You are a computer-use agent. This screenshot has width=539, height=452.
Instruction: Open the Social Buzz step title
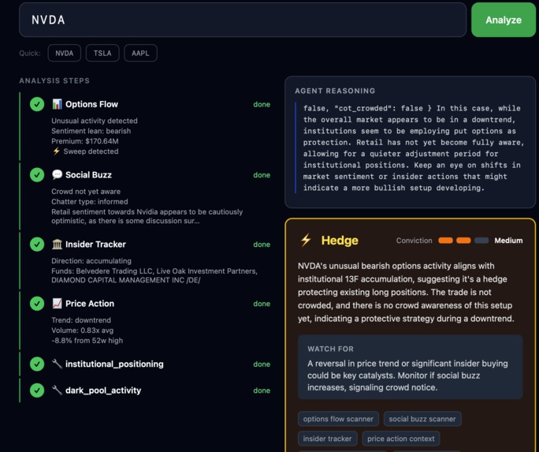tap(89, 175)
